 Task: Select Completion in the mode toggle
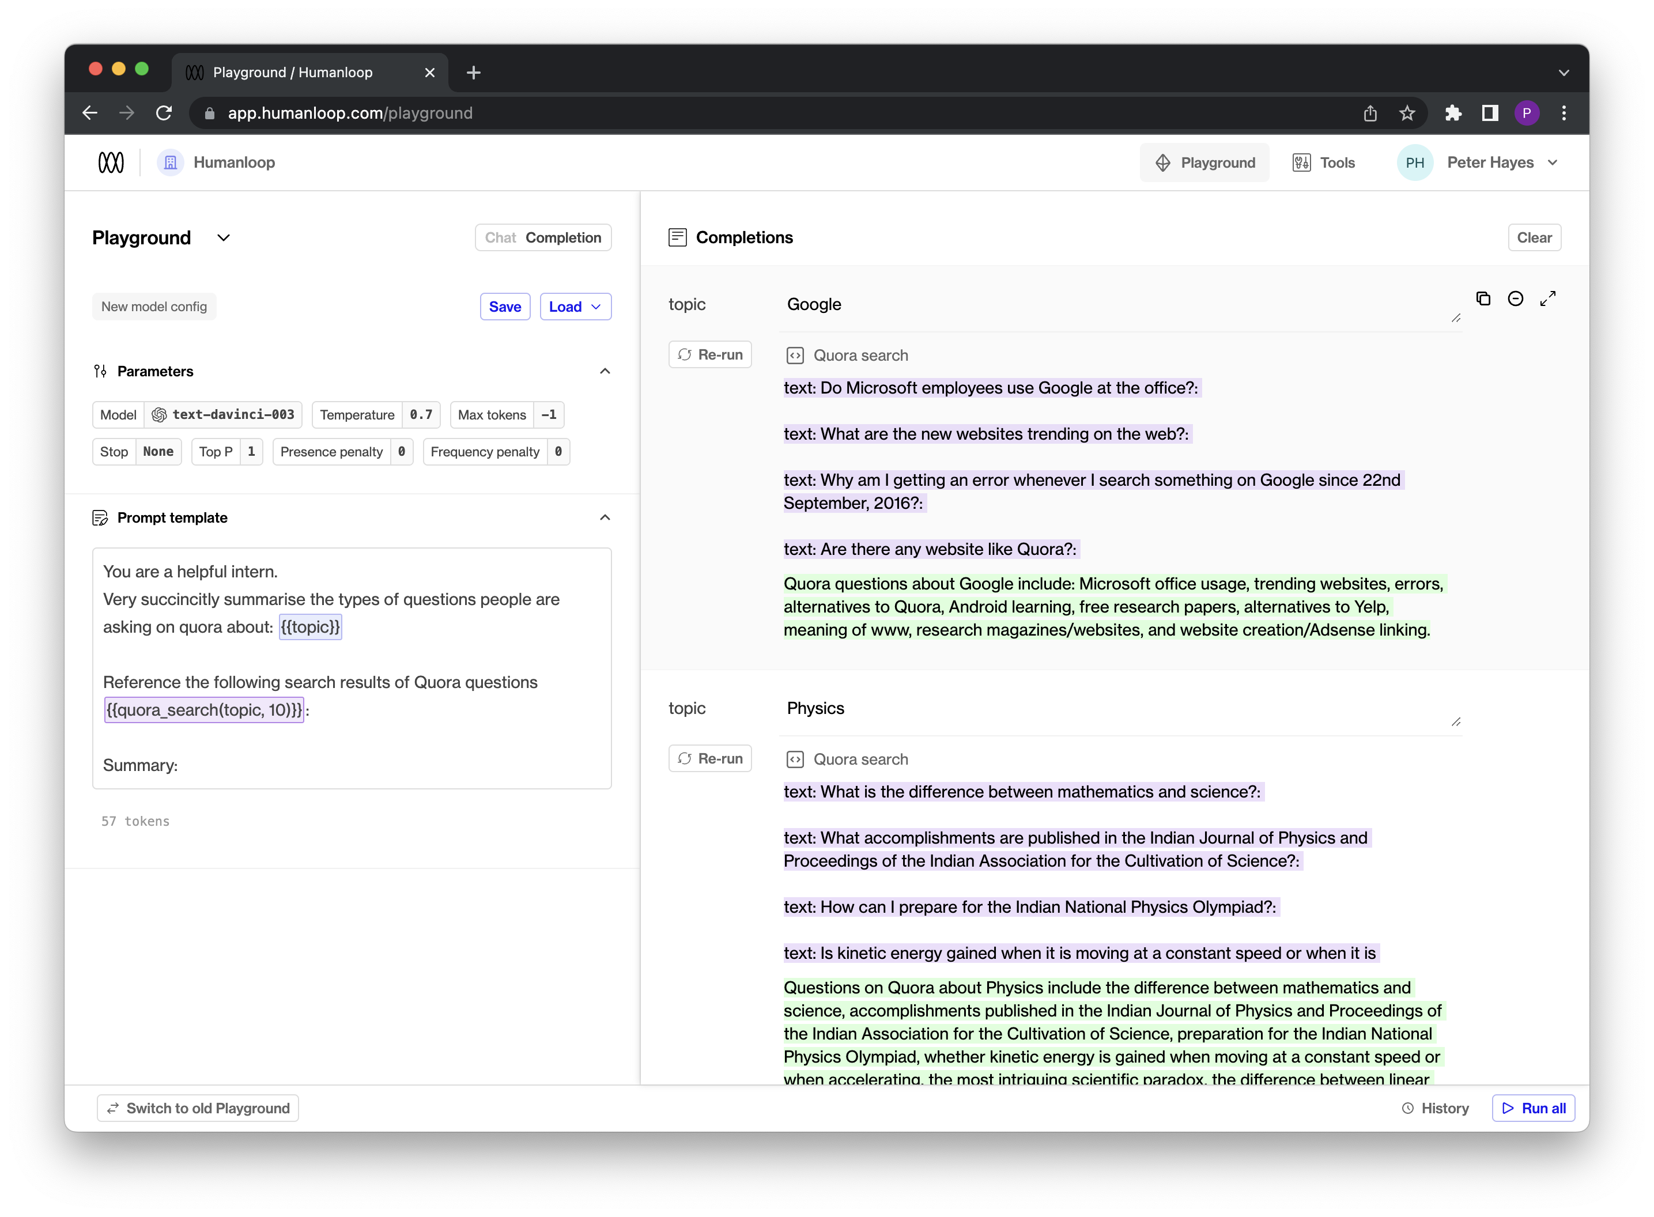563,237
